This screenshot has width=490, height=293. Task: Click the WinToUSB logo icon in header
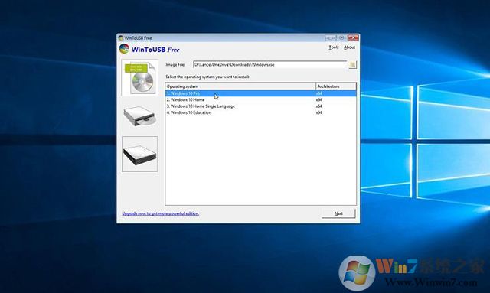(x=124, y=49)
